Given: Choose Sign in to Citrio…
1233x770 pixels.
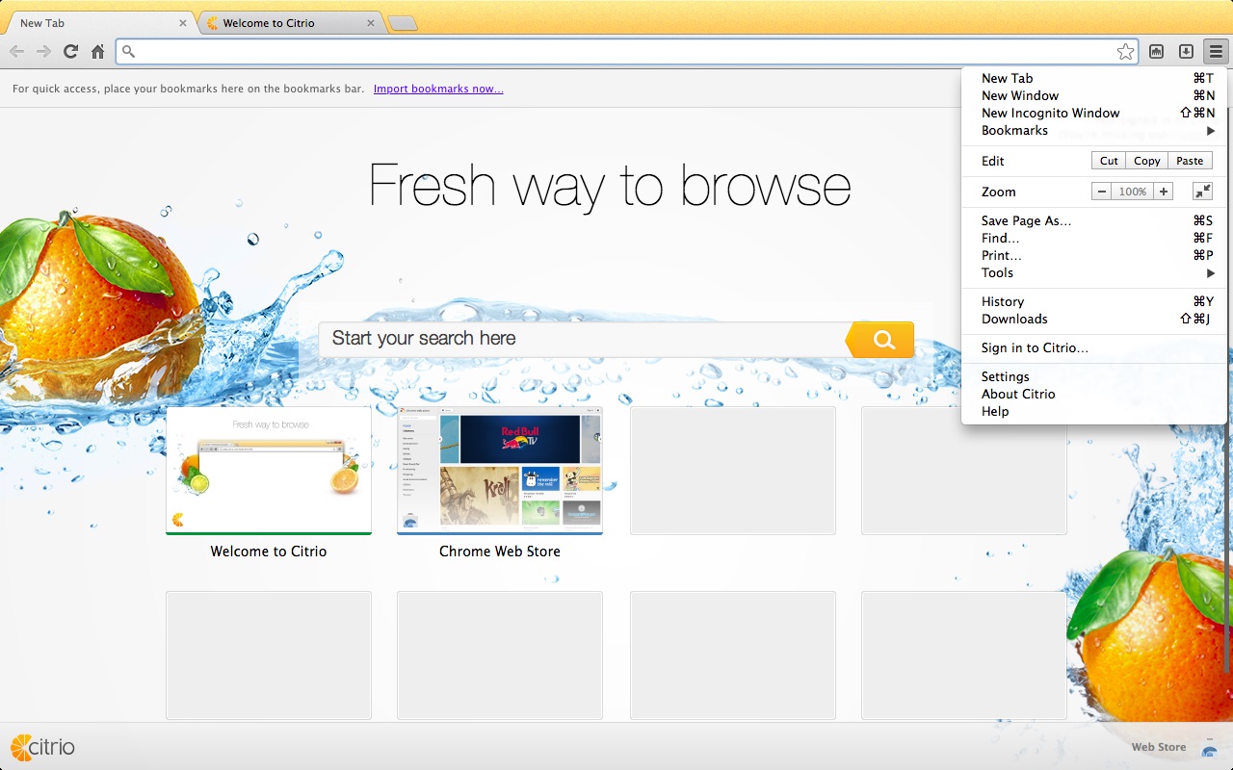Looking at the screenshot, I should click(1094, 347).
